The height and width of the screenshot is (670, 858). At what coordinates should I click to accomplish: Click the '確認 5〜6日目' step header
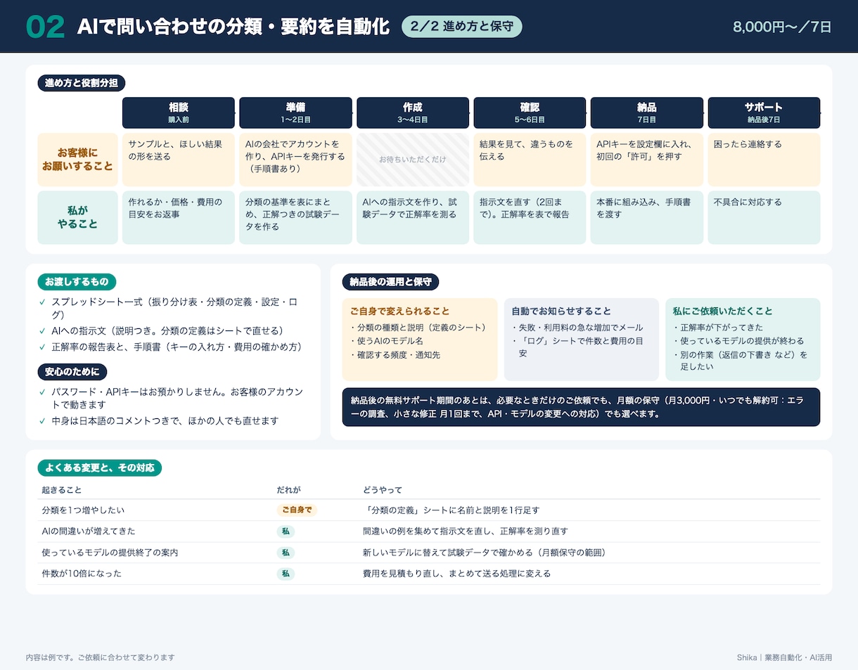point(530,112)
